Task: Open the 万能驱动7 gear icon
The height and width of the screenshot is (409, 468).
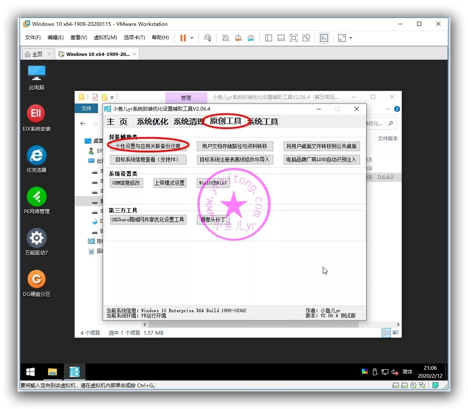Action: (x=36, y=238)
